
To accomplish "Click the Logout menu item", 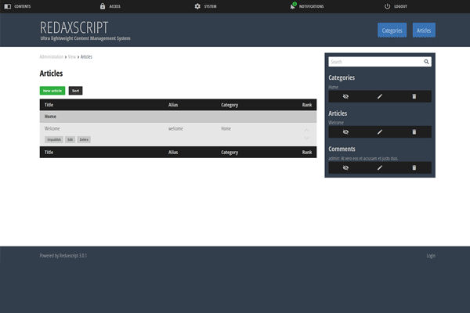I will point(396,6).
